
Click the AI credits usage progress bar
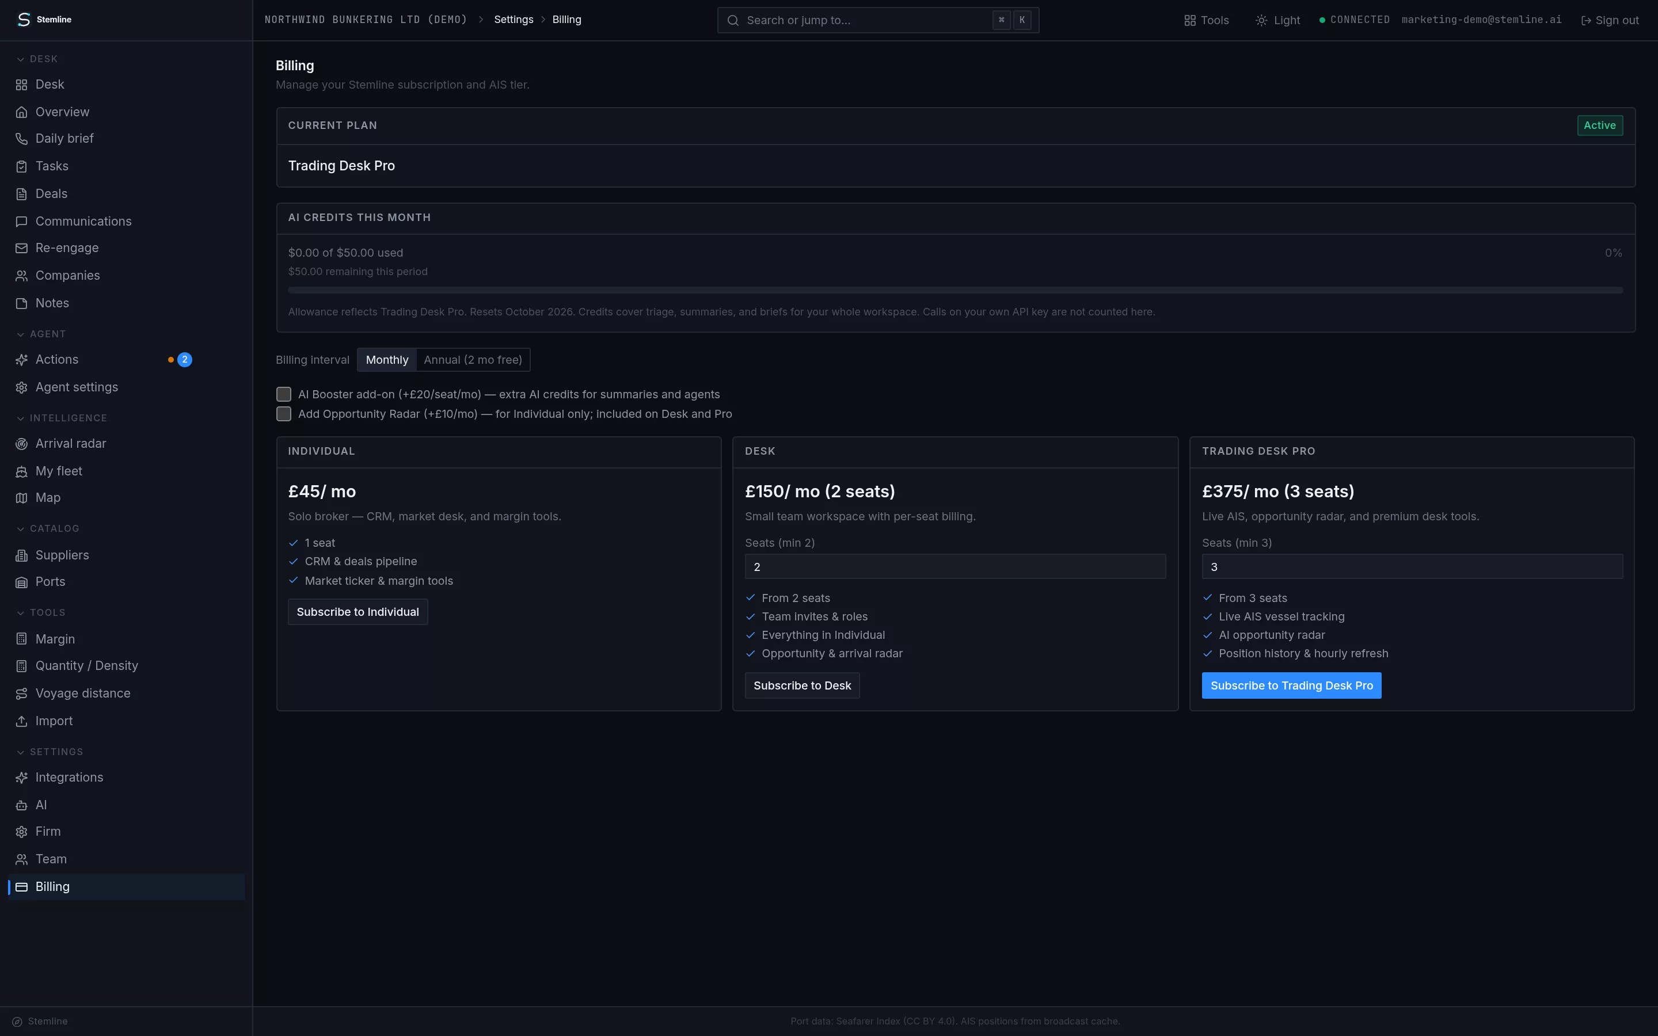click(x=955, y=291)
